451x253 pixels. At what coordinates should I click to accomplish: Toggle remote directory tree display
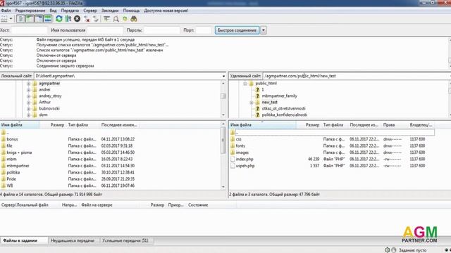point(39,19)
